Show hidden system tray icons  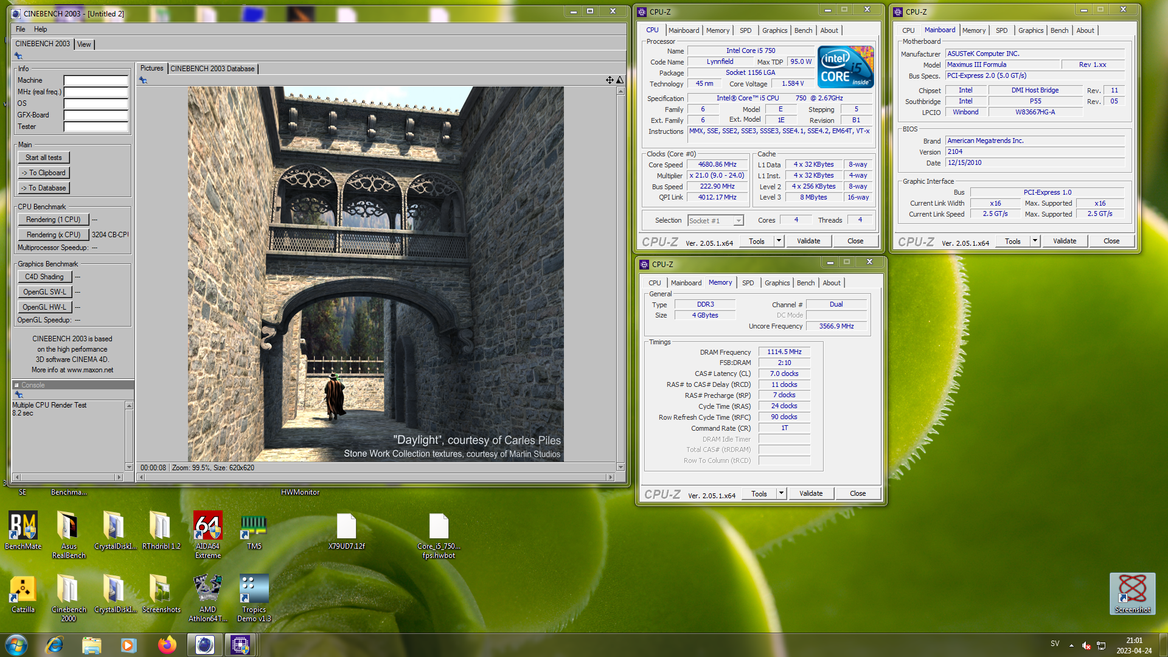[1071, 645]
